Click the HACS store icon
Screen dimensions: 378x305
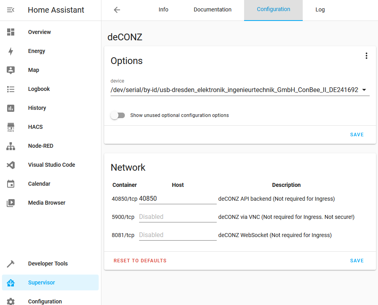pos(11,127)
